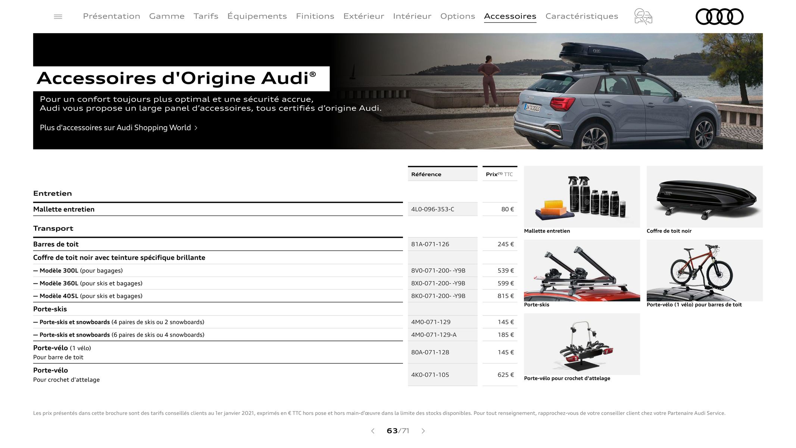The width and height of the screenshot is (796, 448).
Task: Open the Présentation tab
Action: (112, 16)
